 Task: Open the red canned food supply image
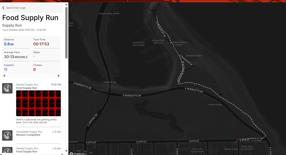38,103
